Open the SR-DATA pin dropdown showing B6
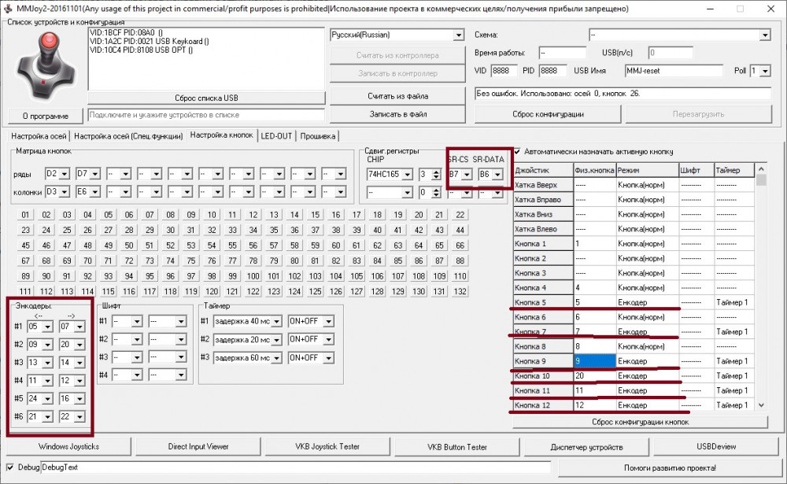The height and width of the screenshot is (484, 787). 497,174
